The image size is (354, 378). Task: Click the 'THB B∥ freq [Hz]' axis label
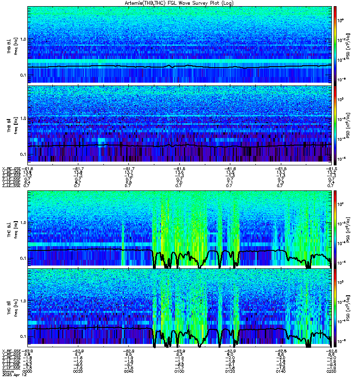tap(13, 125)
